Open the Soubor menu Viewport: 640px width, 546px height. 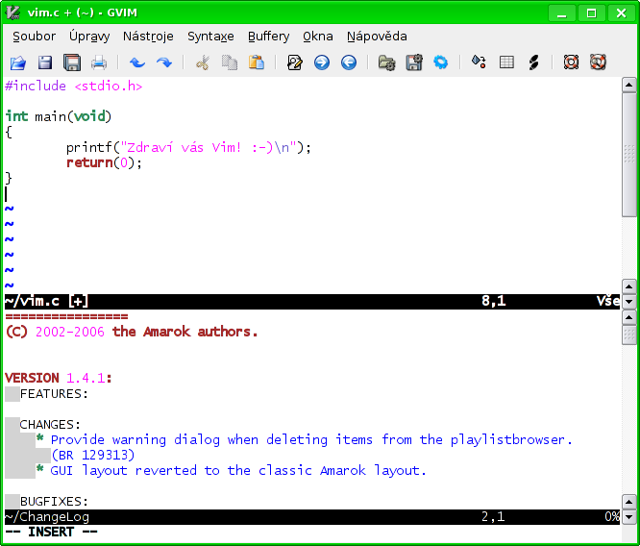coord(34,37)
